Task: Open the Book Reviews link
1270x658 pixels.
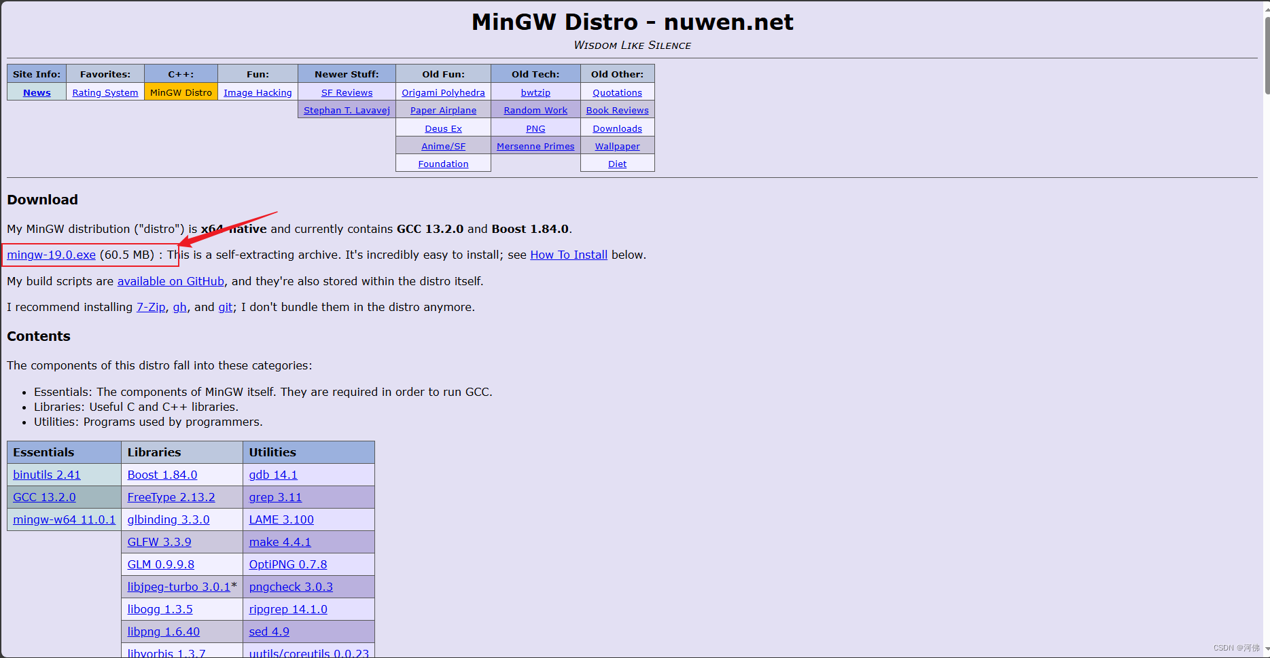Action: click(x=617, y=110)
